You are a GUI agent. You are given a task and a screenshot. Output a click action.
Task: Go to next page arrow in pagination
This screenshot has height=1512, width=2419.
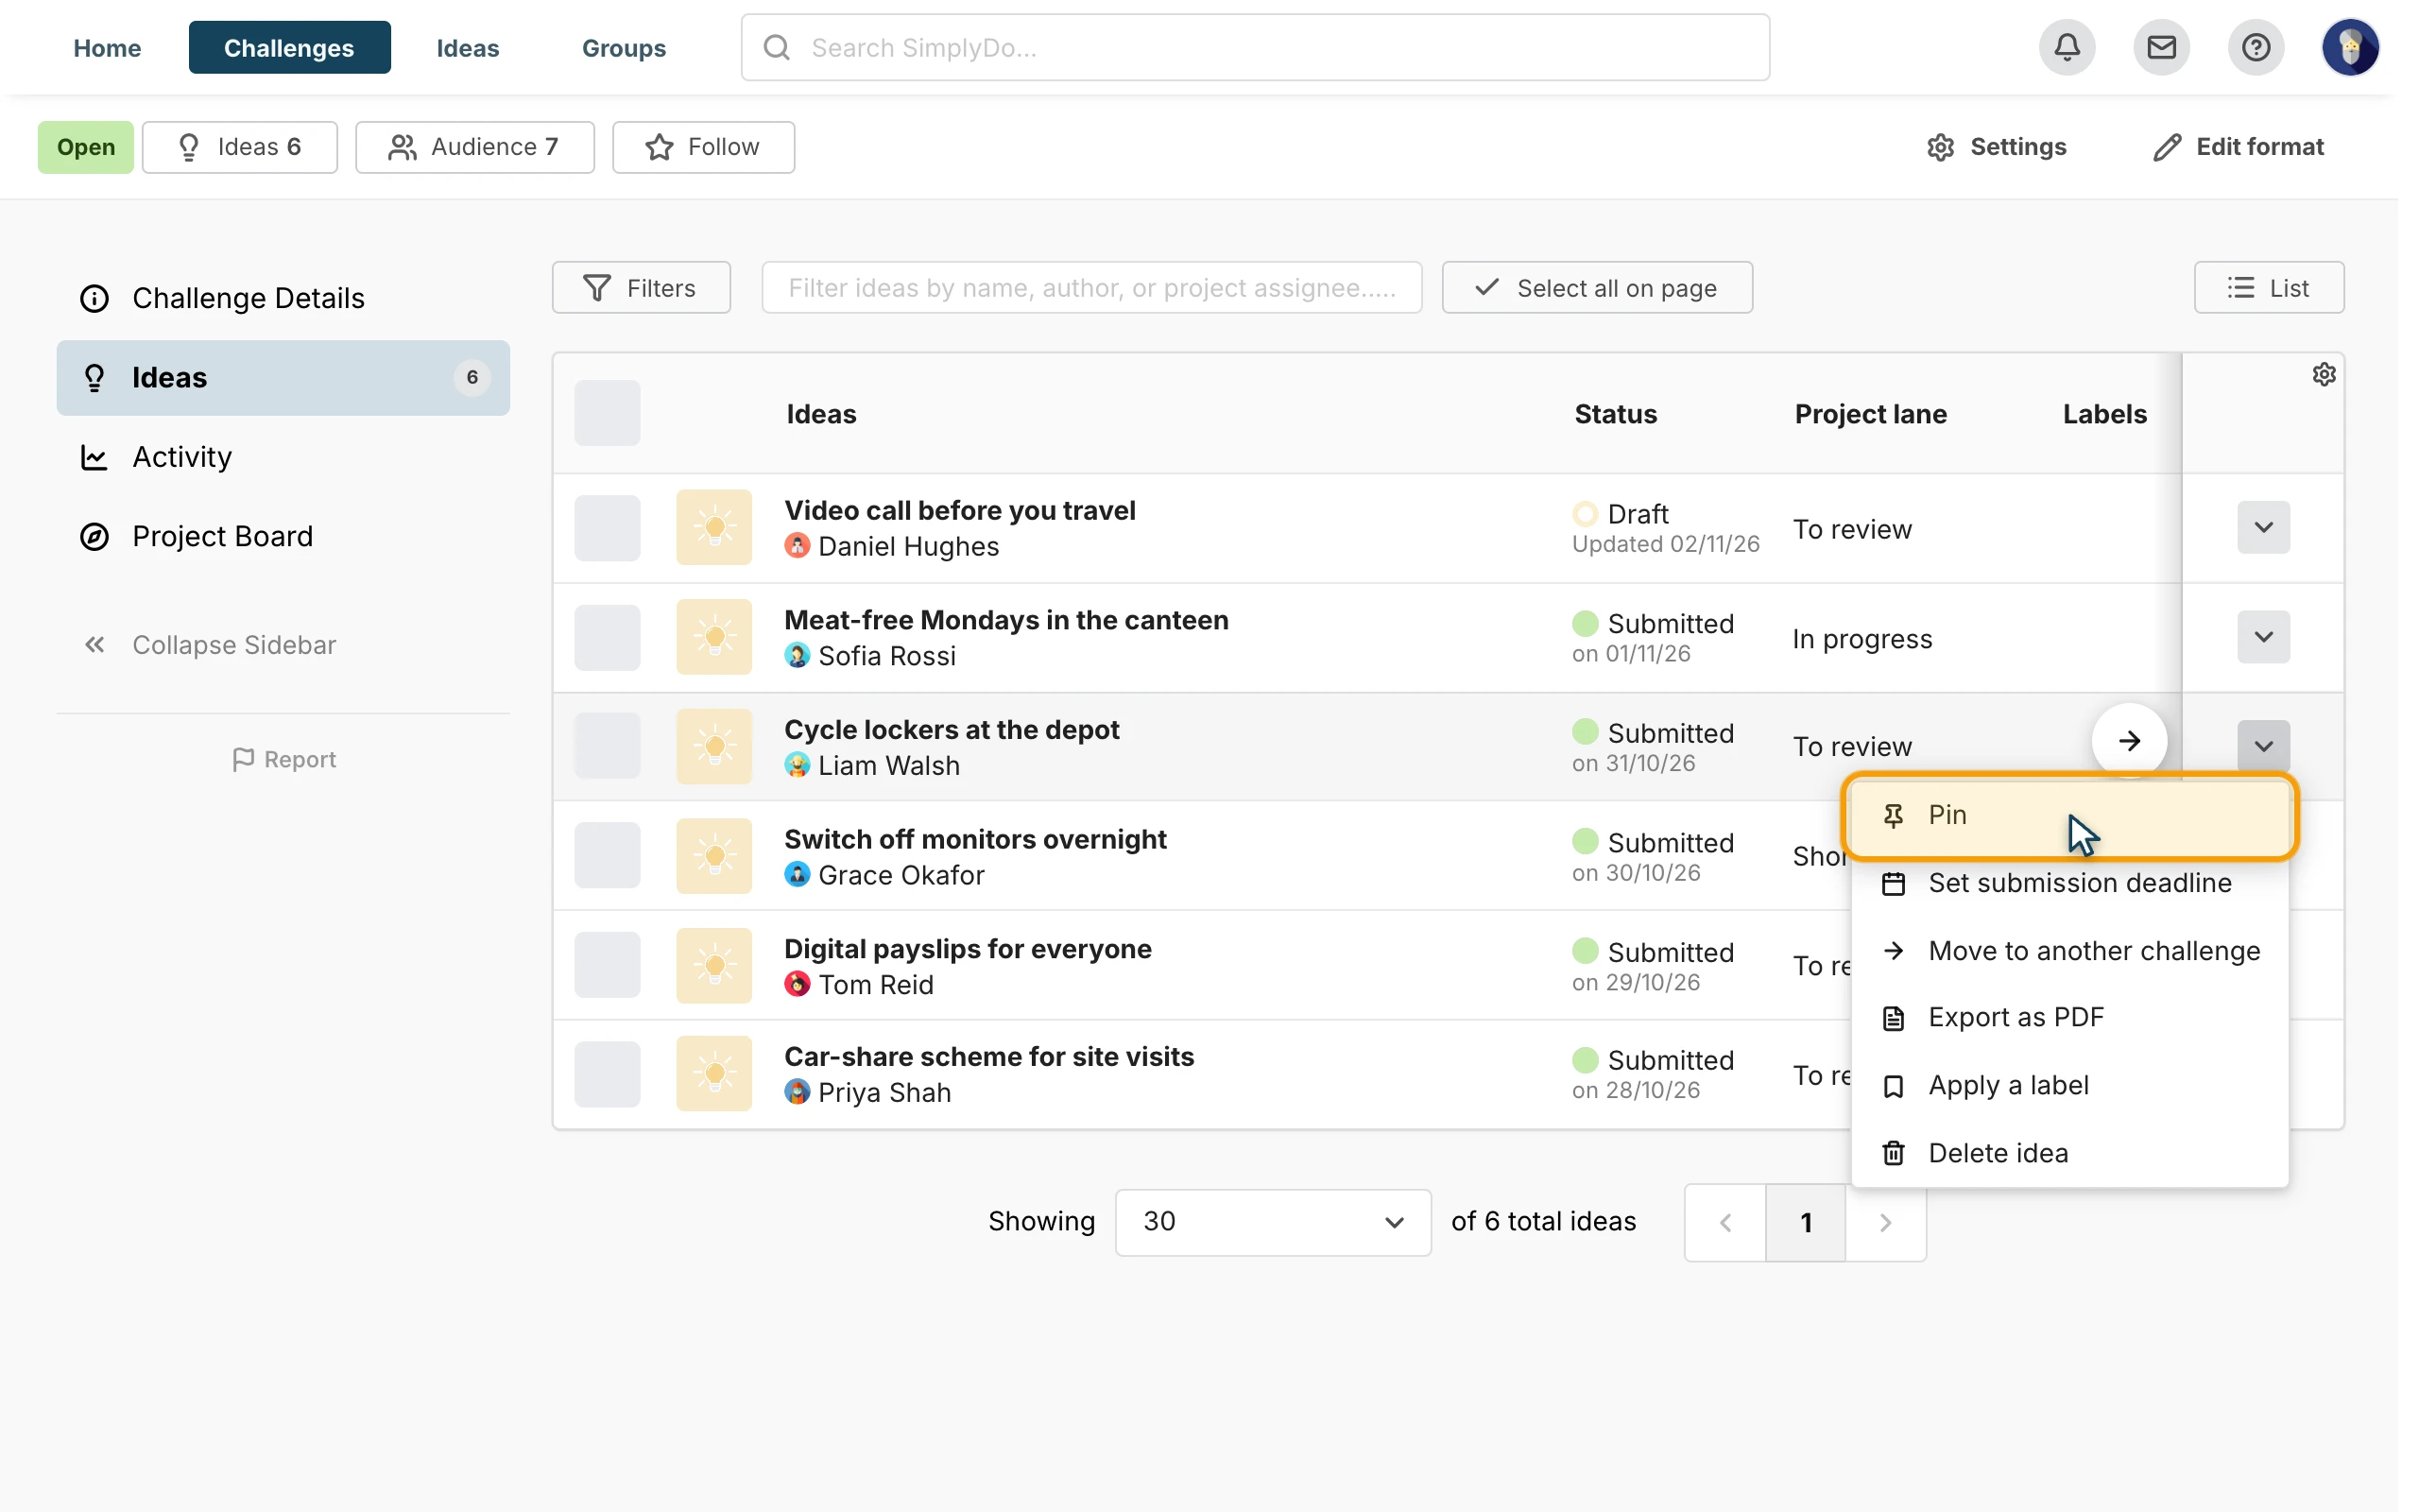click(1885, 1222)
